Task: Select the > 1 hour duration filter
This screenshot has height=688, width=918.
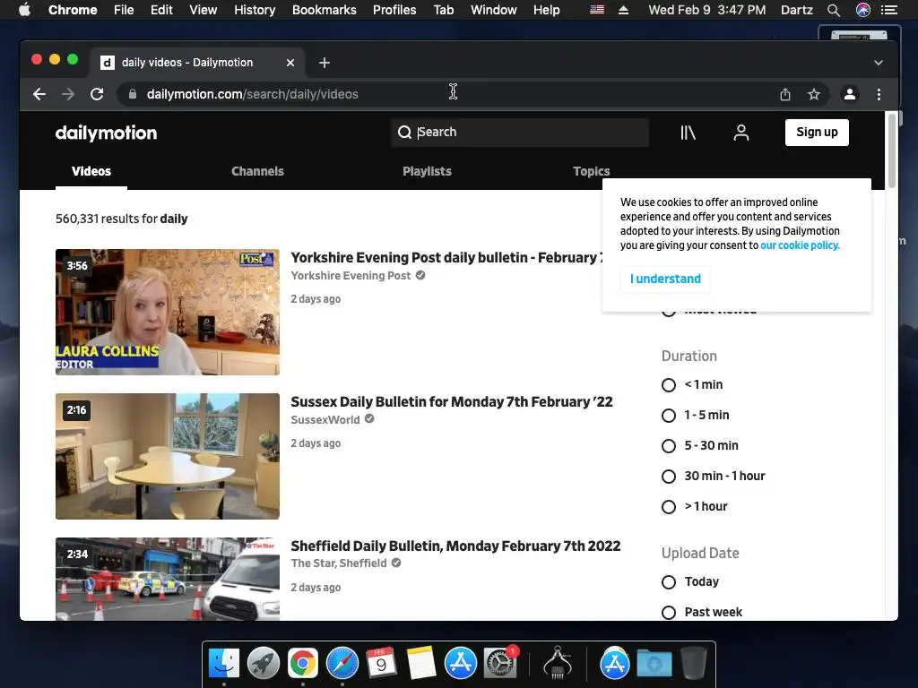Action: (669, 507)
